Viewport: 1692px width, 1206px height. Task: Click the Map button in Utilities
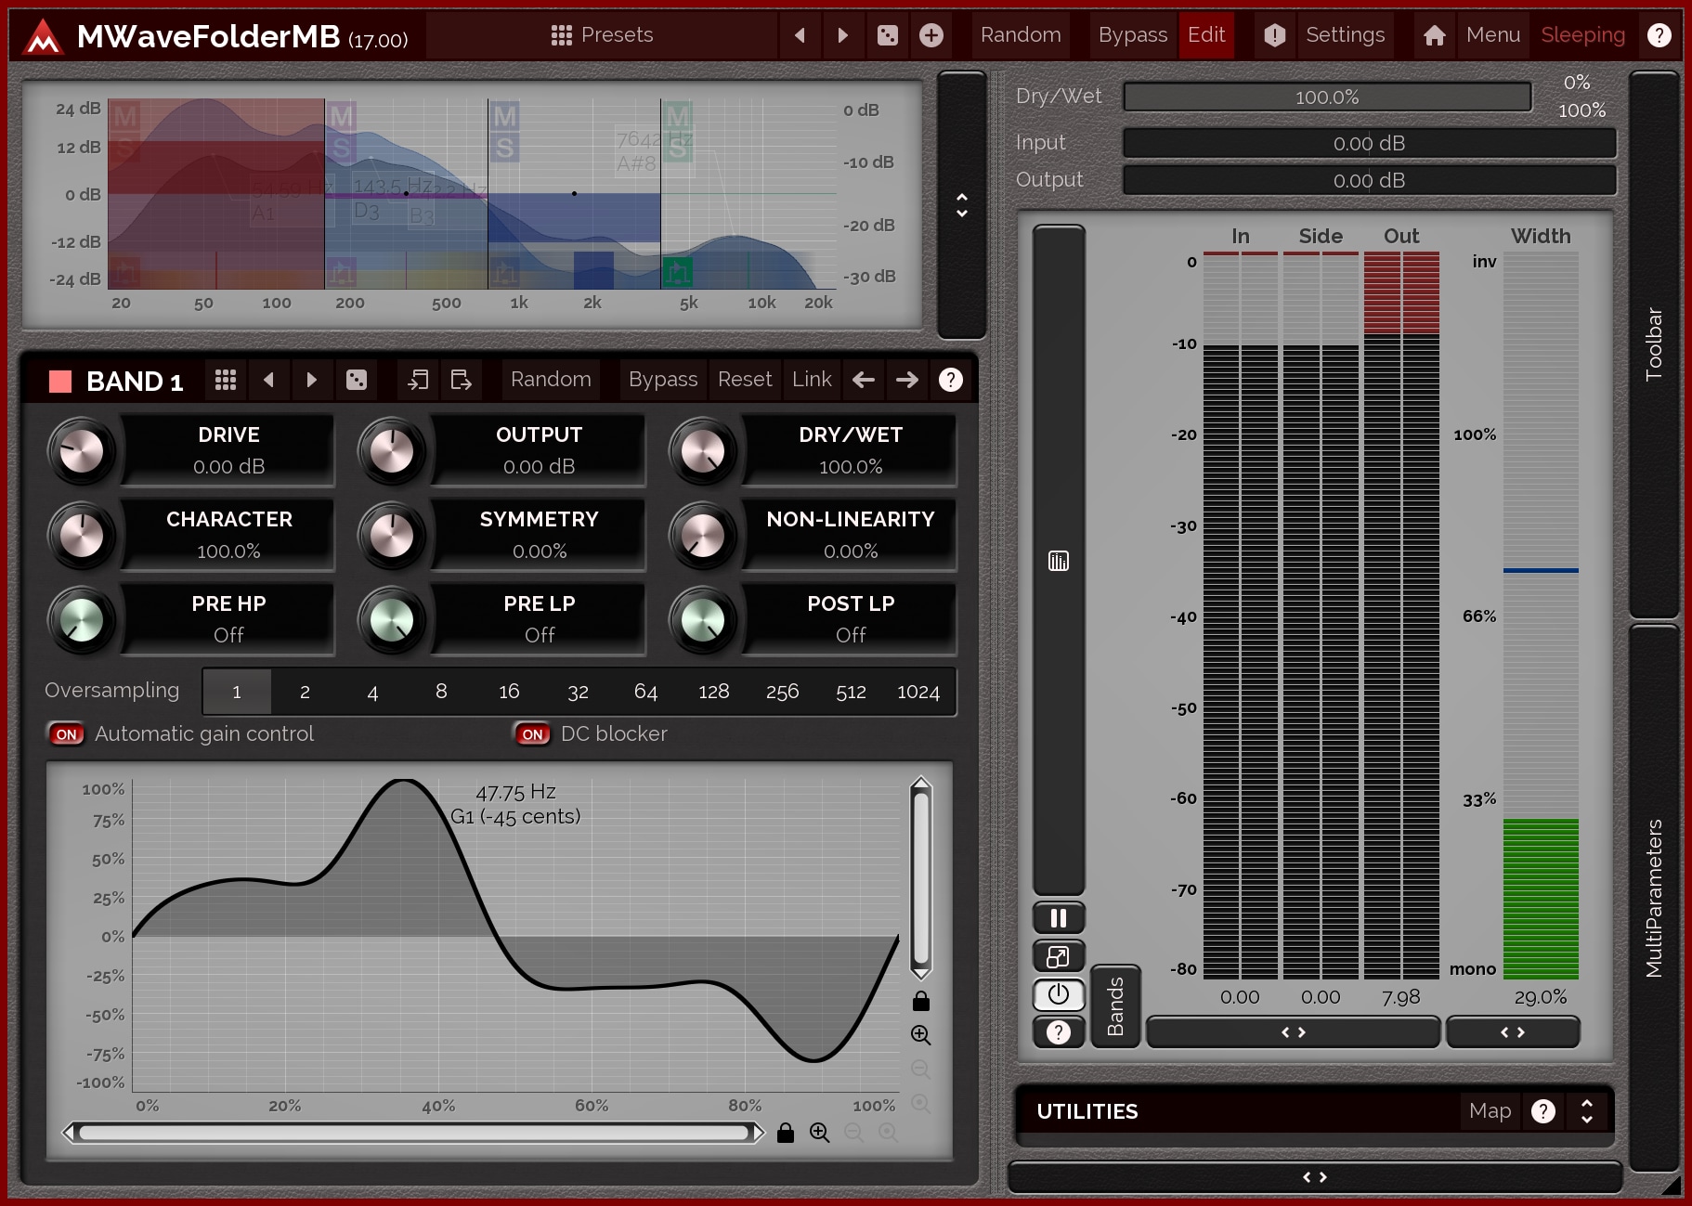[1490, 1111]
